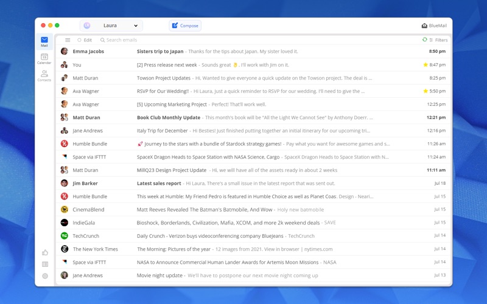487x304 pixels.
Task: Click Ava Wagner avatar on RSVP email
Action: point(65,91)
